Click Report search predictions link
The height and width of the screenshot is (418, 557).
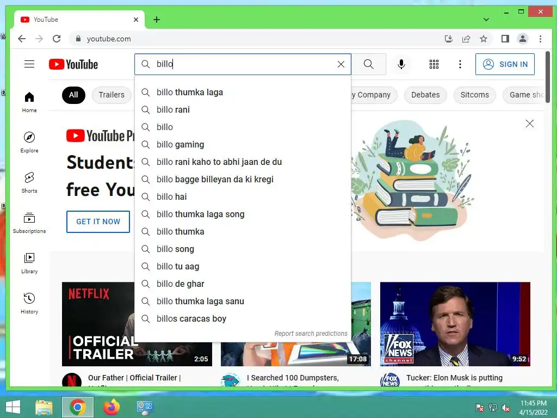pyautogui.click(x=311, y=334)
